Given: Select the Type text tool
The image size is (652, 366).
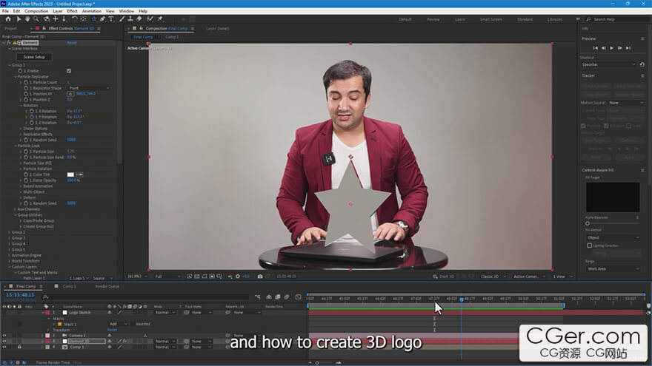Looking at the screenshot, I should click(111, 19).
